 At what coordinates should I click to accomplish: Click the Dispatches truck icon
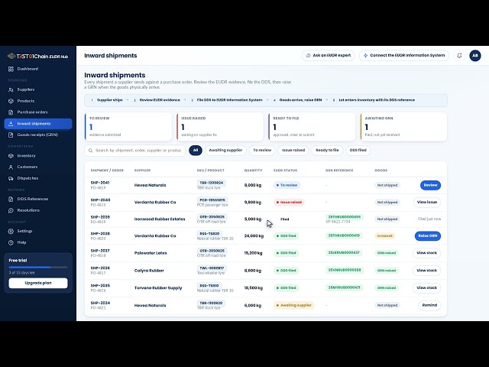pos(11,178)
